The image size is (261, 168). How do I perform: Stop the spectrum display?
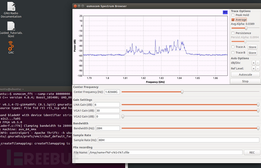click(x=245, y=81)
